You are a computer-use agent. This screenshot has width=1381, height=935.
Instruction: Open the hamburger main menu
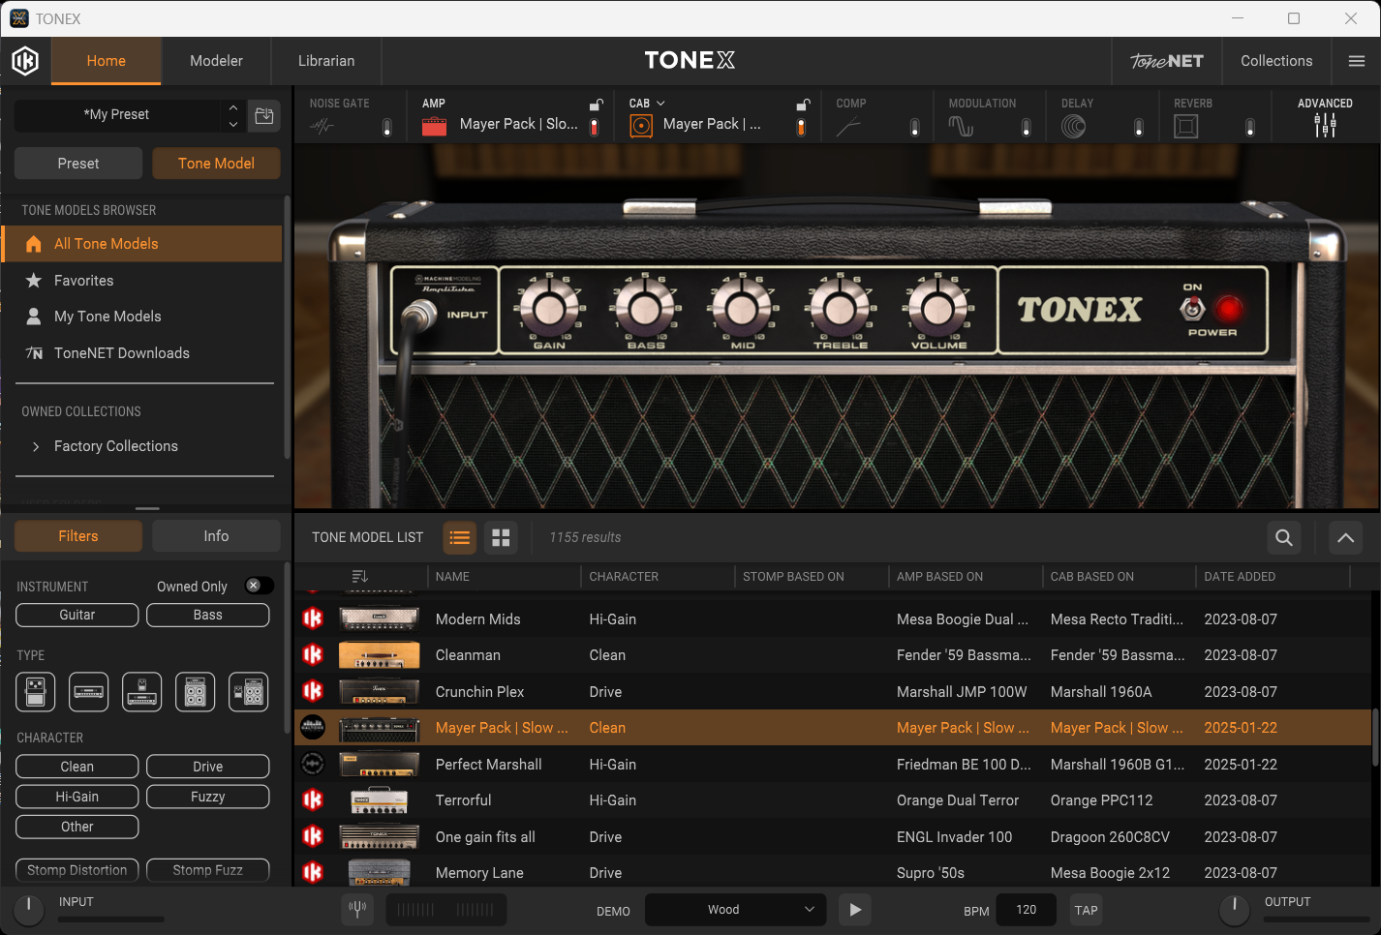(1356, 61)
